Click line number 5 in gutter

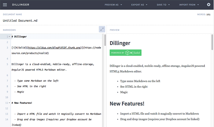point(7,64)
